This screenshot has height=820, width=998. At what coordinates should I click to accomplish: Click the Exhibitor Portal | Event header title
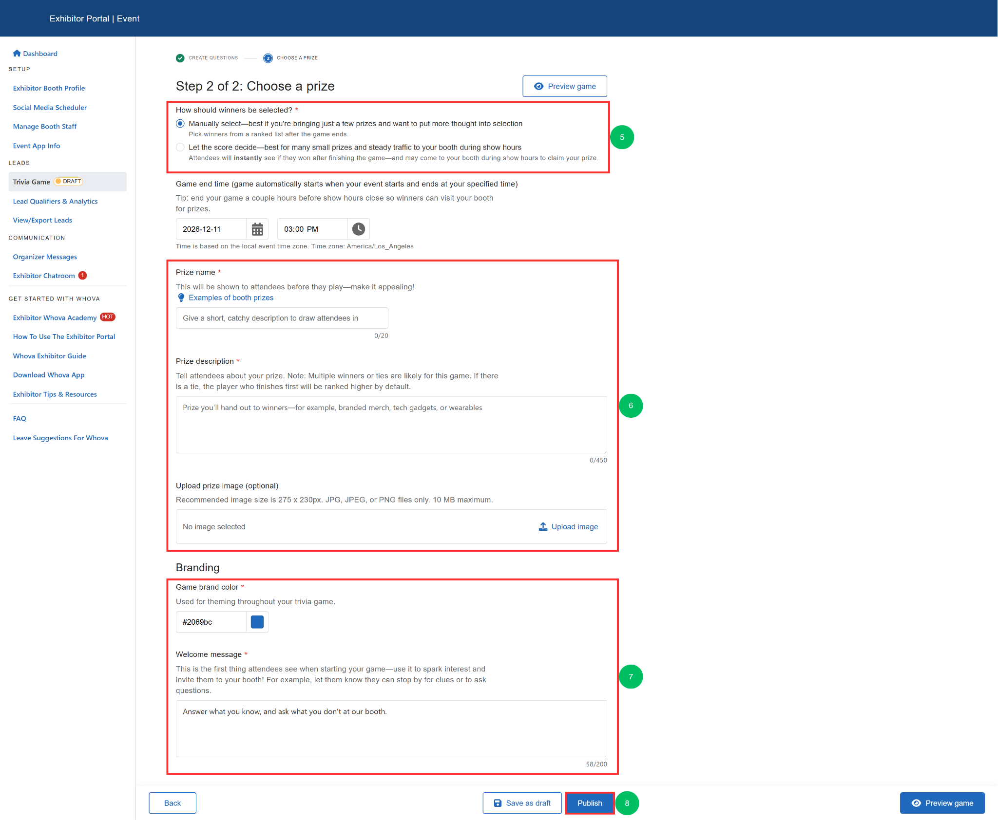95,19
